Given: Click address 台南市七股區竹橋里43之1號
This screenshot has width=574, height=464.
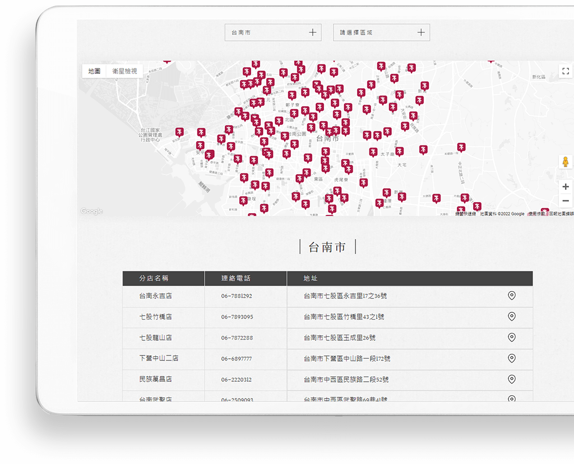Looking at the screenshot, I should click(344, 317).
